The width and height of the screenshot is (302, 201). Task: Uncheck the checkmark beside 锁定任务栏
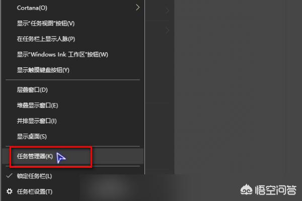(x=9, y=175)
